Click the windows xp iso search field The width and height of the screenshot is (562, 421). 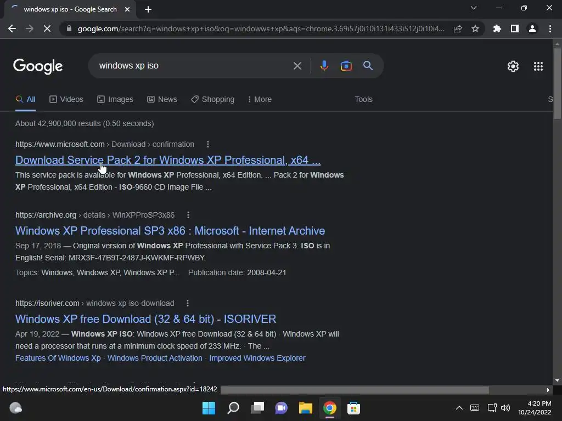click(194, 66)
